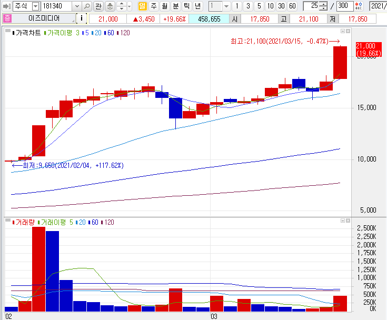This screenshot has width=387, height=320.
Task: Click the 가격이평 moving average legend label
Action: pyautogui.click(x=58, y=33)
